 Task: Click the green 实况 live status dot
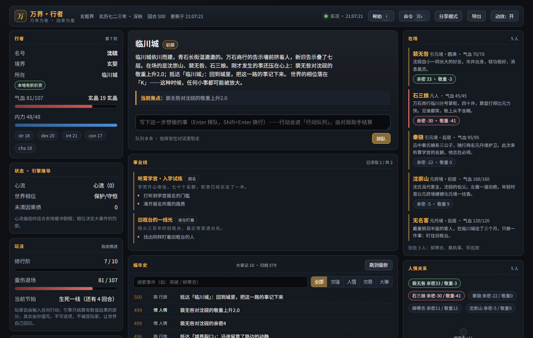(326, 16)
